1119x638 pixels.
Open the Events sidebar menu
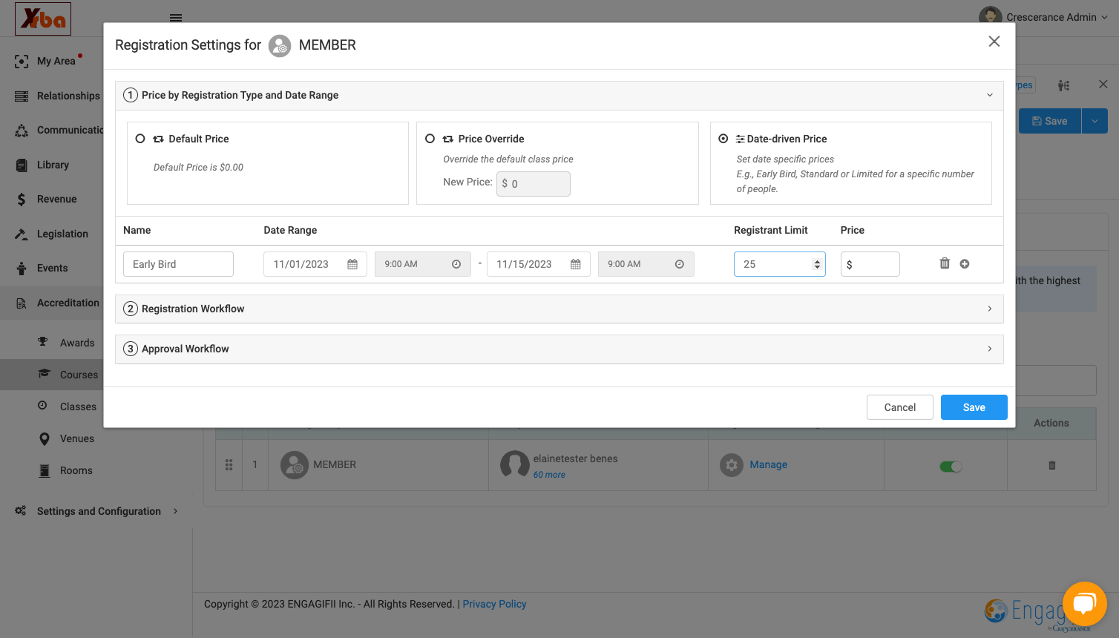click(52, 268)
